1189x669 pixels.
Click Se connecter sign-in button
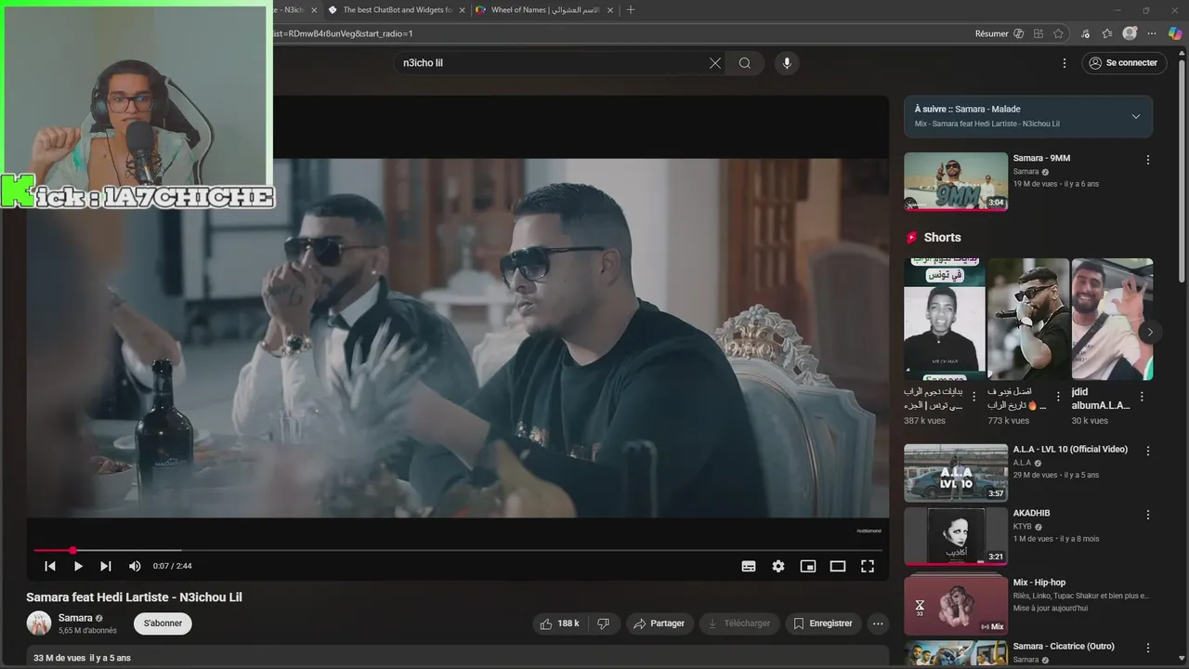pos(1124,63)
